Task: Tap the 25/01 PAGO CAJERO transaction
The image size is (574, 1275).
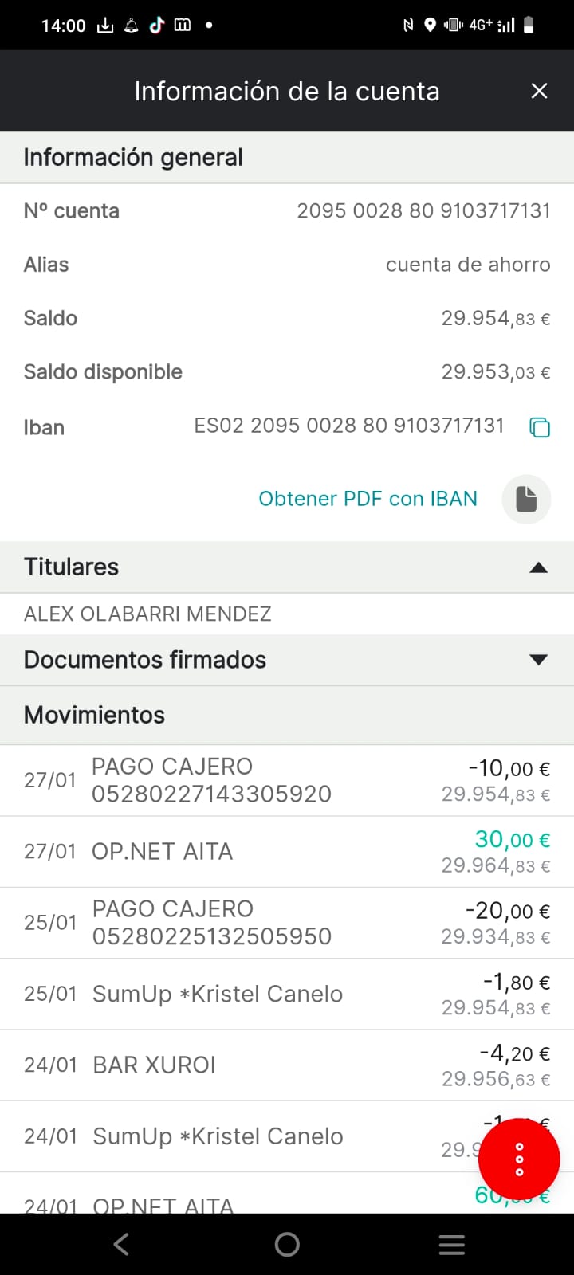Action: (287, 923)
